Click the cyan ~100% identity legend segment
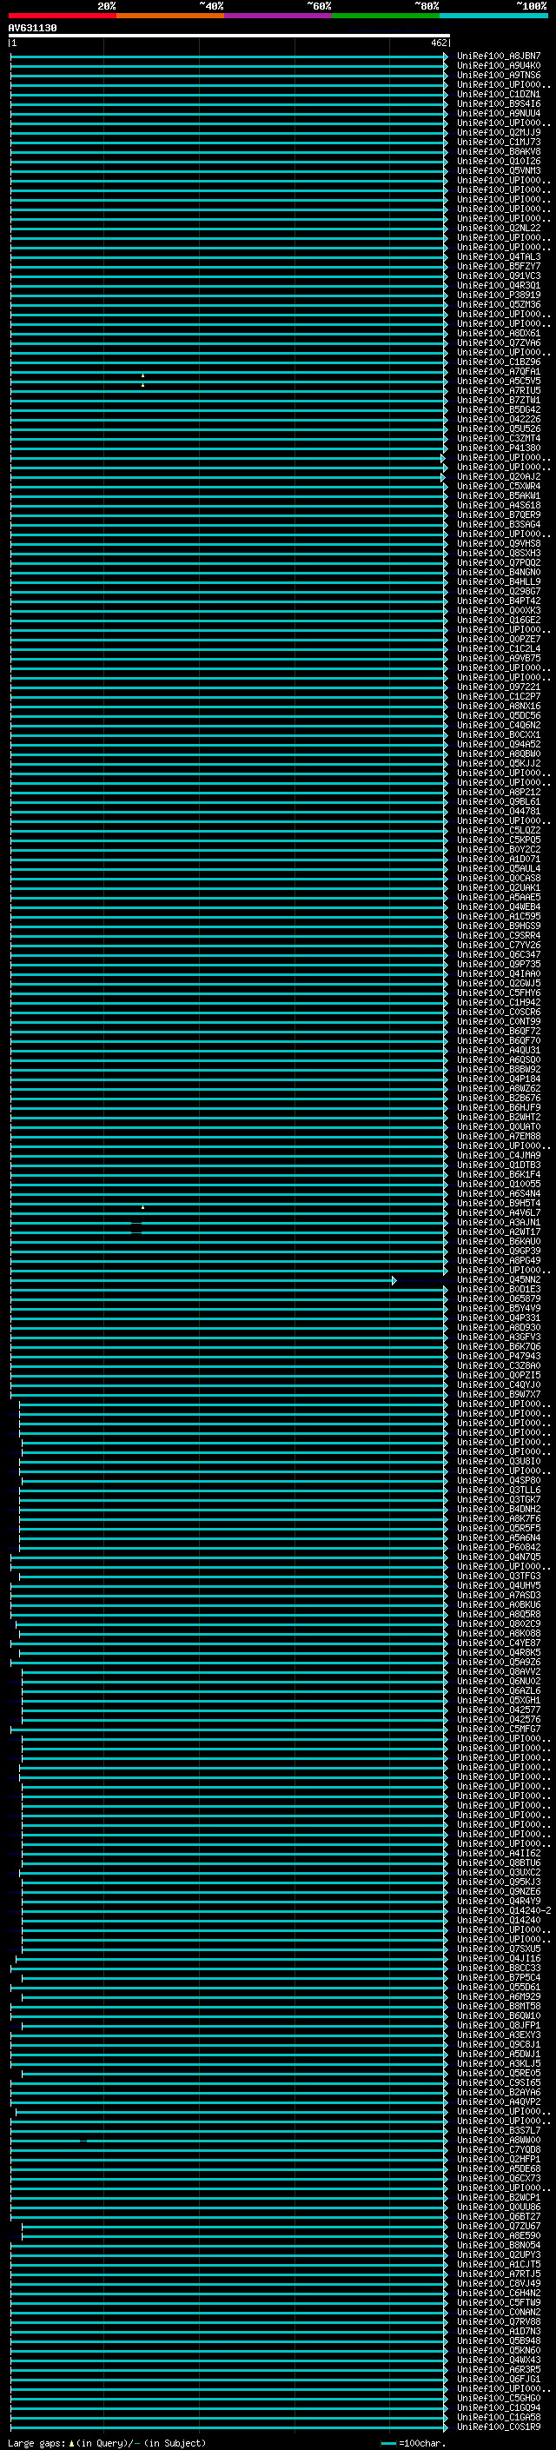Screen dimensions: 556x2450 493,16
